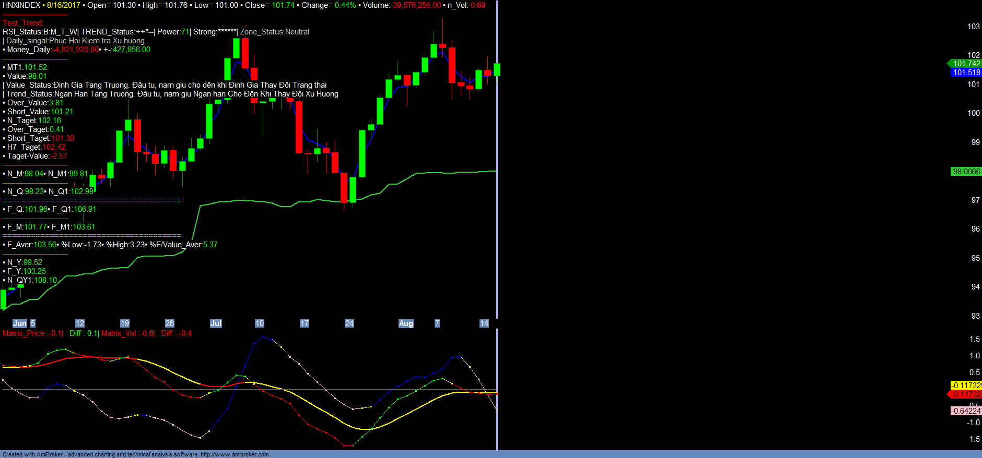Click the red -0.14732 indicator tag
The width and height of the screenshot is (982, 458).
(966, 394)
